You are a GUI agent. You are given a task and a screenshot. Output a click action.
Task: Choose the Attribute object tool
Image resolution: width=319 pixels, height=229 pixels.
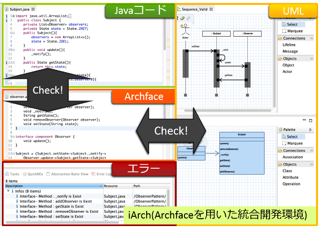[x=291, y=178]
